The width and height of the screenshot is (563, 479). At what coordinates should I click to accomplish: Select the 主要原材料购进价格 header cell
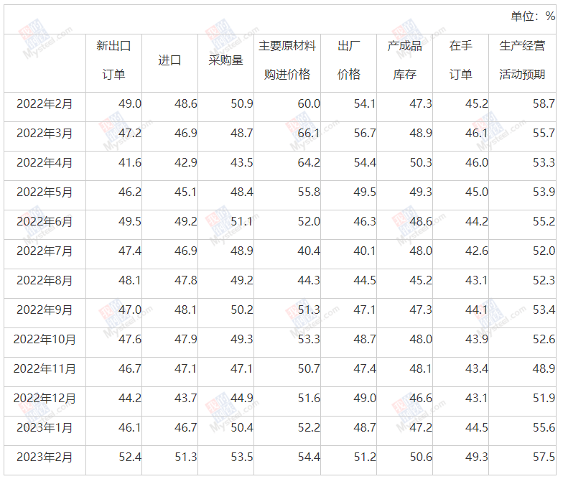[x=287, y=60]
